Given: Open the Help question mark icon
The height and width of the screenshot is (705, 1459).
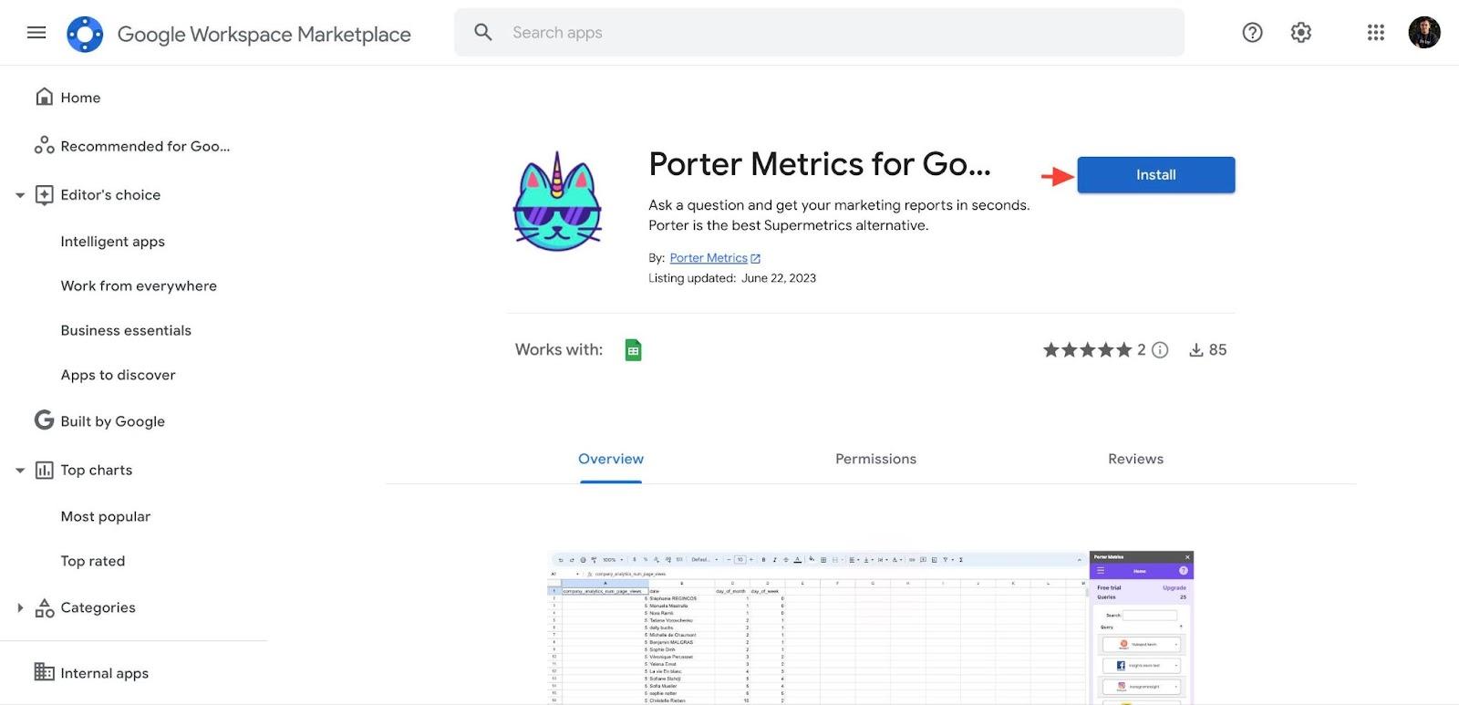Looking at the screenshot, I should tap(1253, 33).
